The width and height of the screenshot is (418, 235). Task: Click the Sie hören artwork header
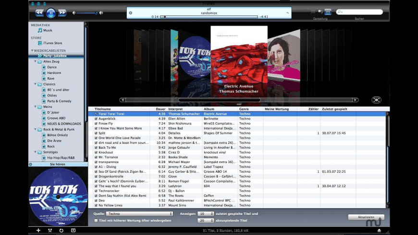tap(58, 164)
